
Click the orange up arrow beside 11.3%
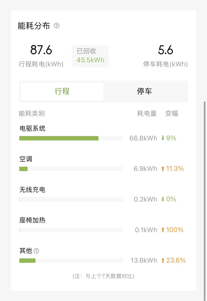[163, 169]
